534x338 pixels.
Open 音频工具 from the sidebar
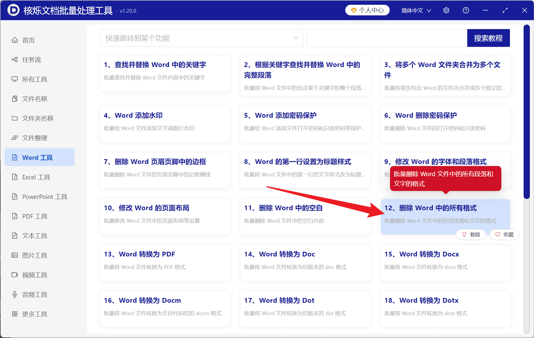pyautogui.click(x=34, y=294)
